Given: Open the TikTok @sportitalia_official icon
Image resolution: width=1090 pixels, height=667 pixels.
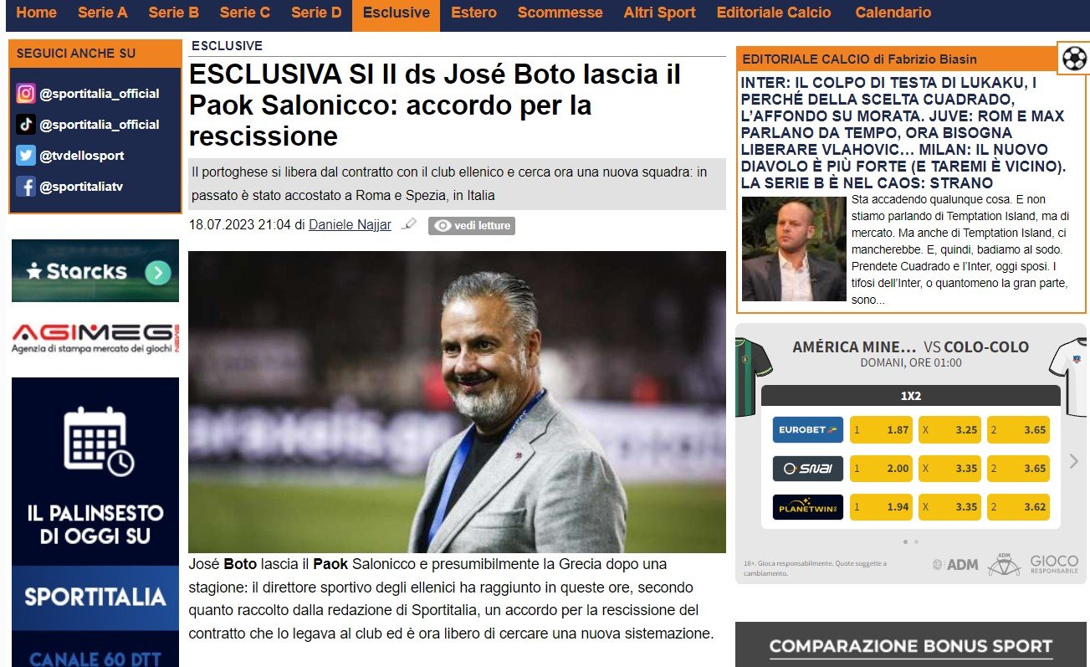Looking at the screenshot, I should [26, 125].
